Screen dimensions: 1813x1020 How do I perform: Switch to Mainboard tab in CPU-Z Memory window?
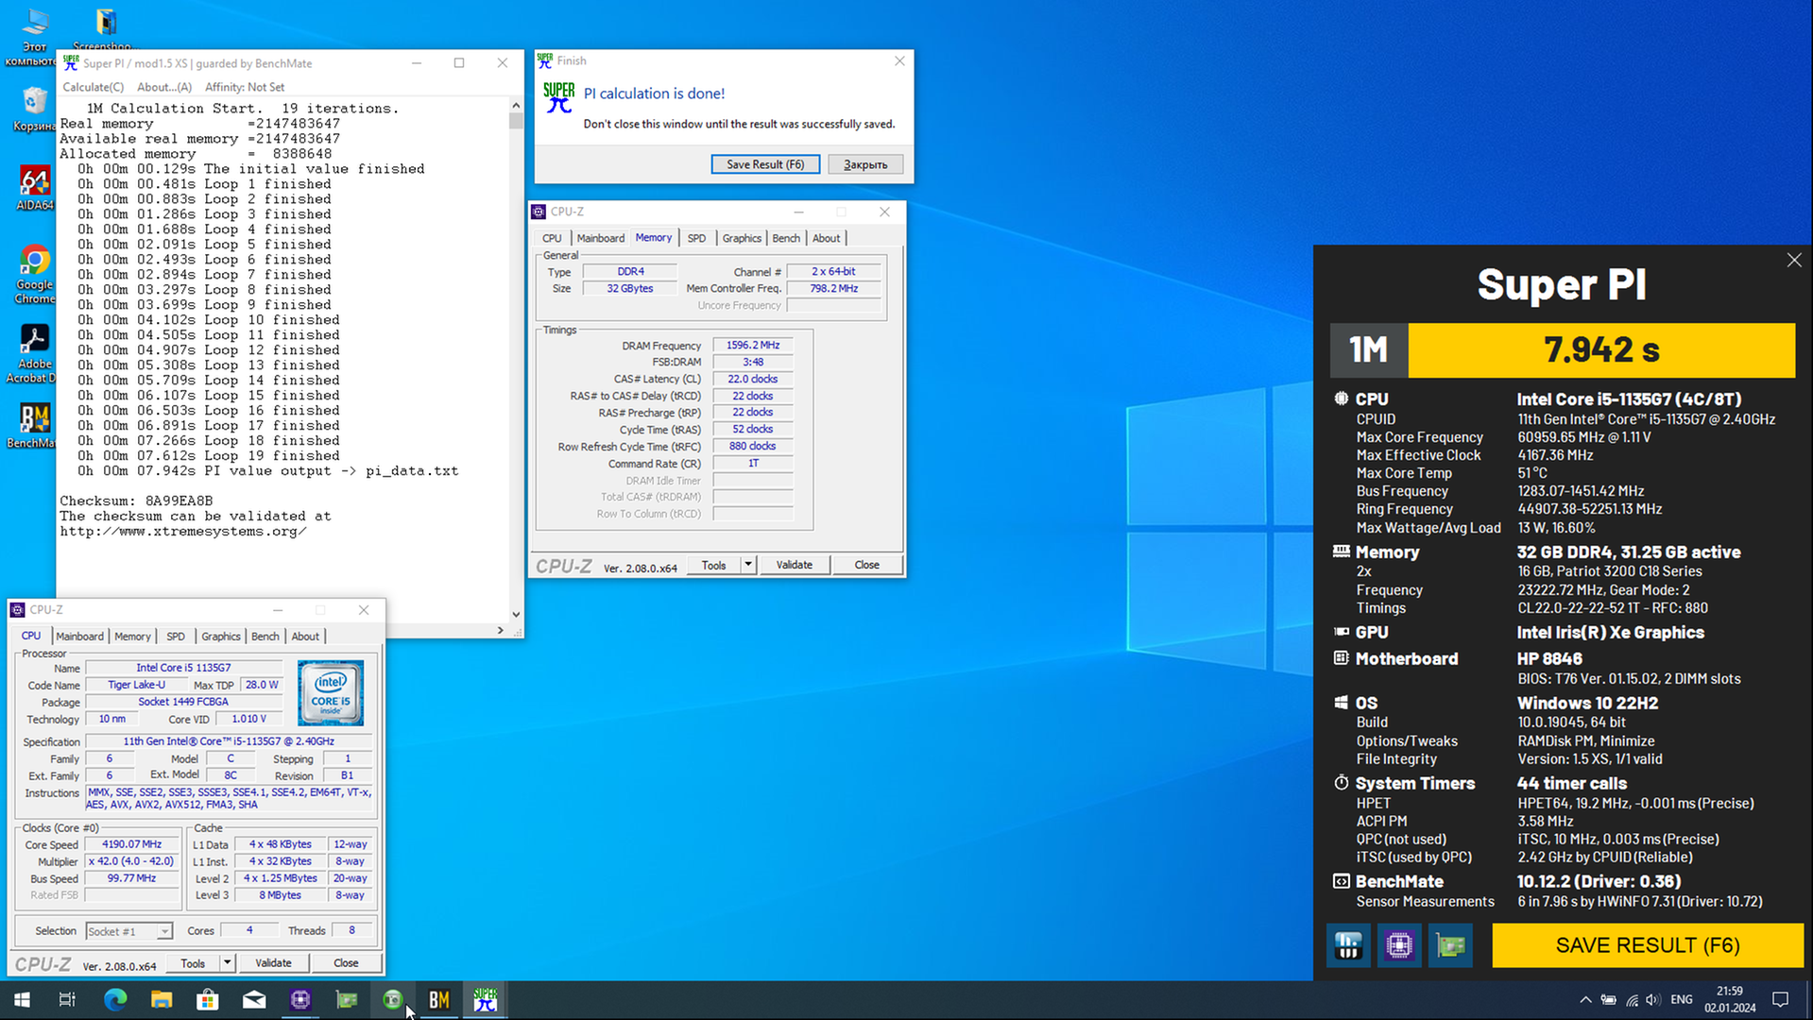(601, 238)
